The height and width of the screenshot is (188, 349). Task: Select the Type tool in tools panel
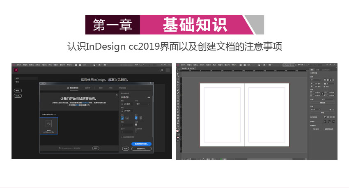(178, 85)
